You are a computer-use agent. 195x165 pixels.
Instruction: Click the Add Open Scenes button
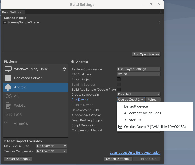(x=146, y=54)
